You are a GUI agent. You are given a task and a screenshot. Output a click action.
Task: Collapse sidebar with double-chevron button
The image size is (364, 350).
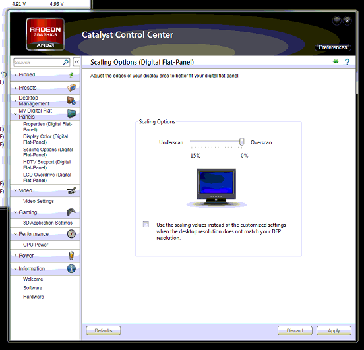click(76, 62)
